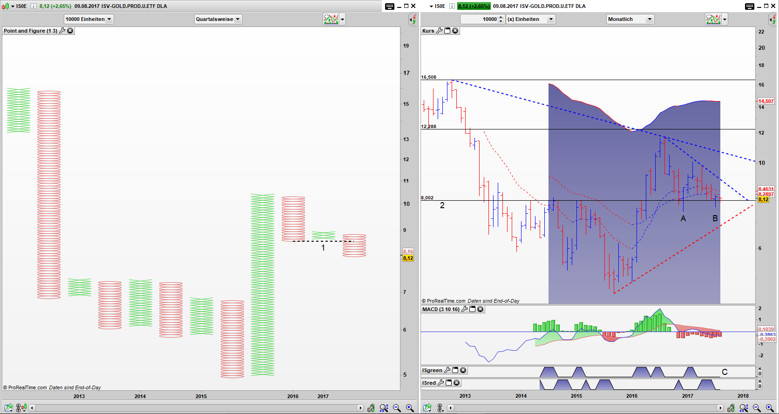The image size is (779, 414).
Task: Increase units value with stepper up arrow
Action: click(501, 17)
